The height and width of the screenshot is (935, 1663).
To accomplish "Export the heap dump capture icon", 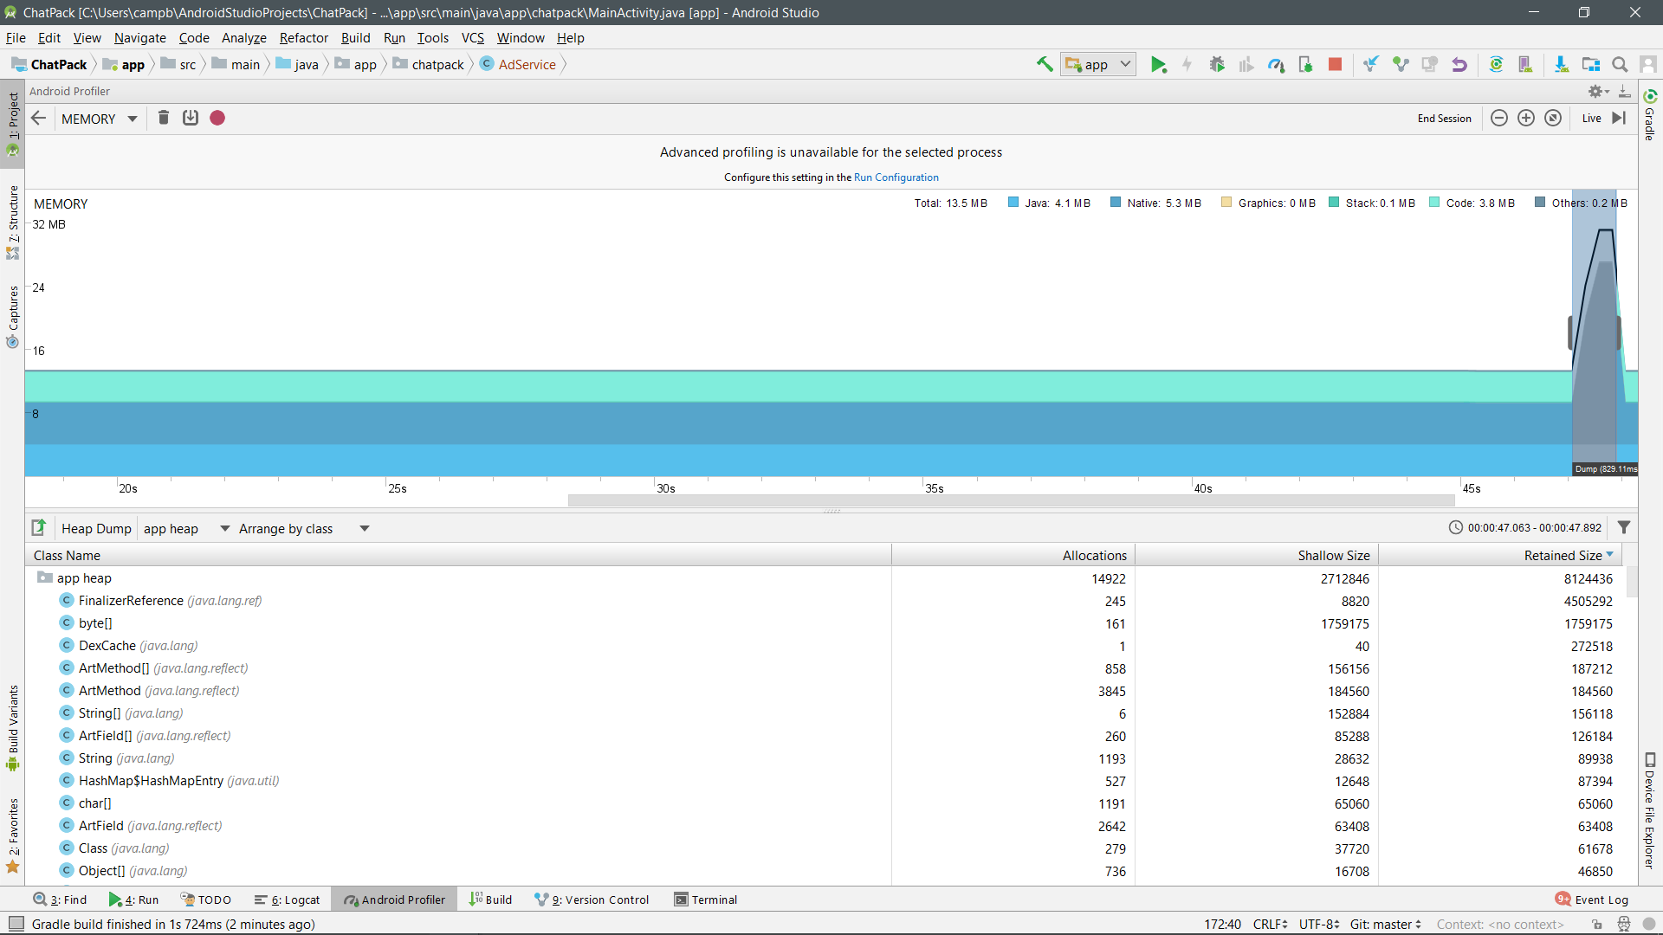I will 39,528.
